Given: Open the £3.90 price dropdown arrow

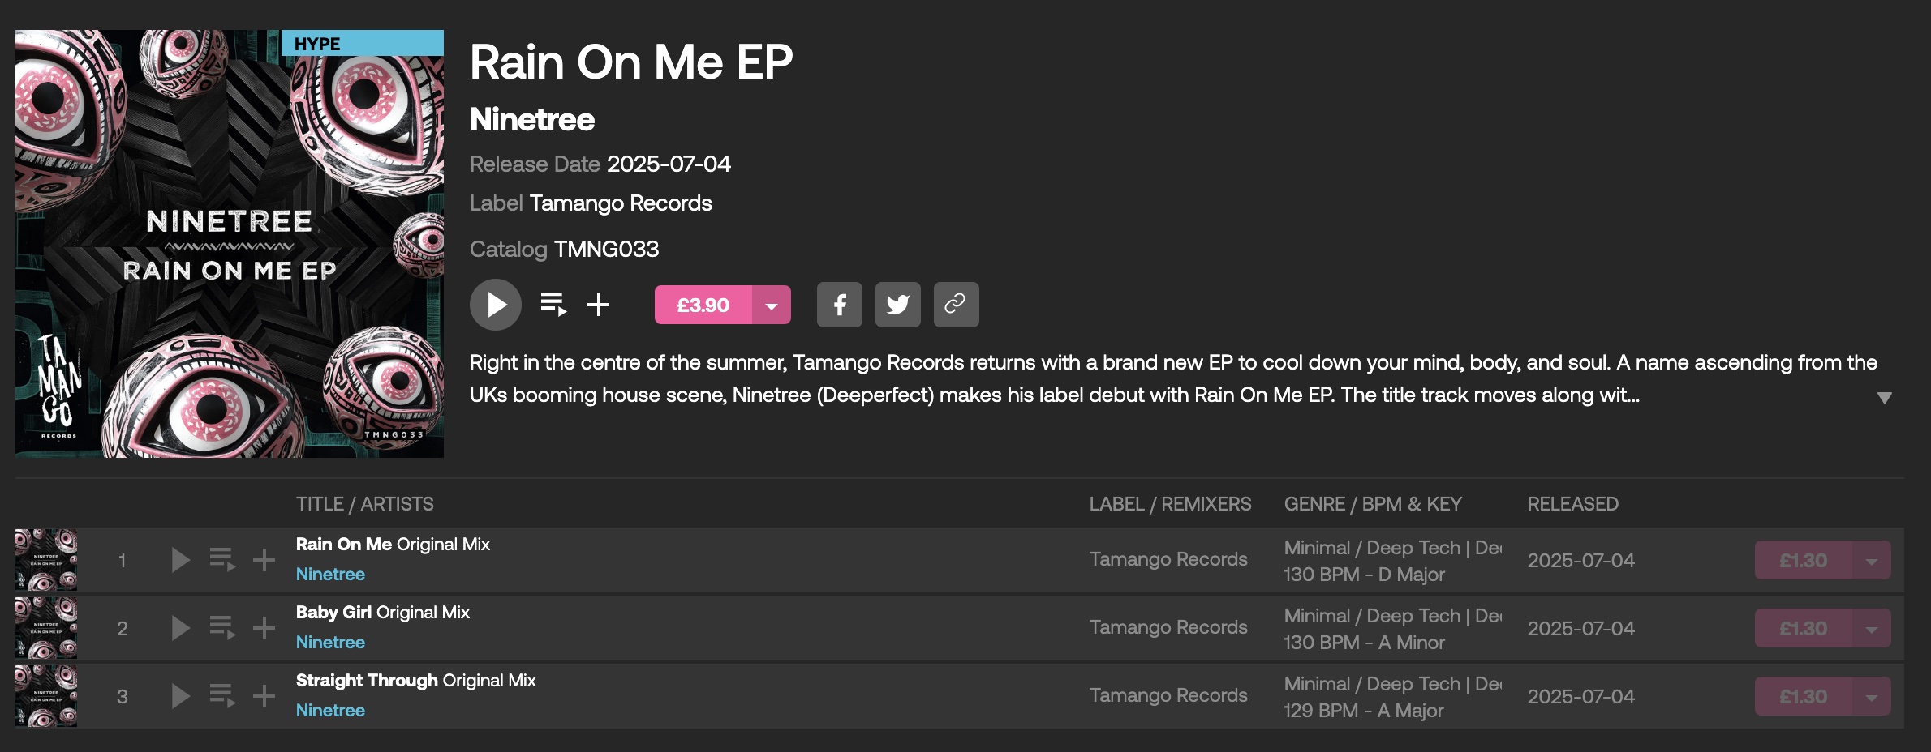Looking at the screenshot, I should coord(772,305).
